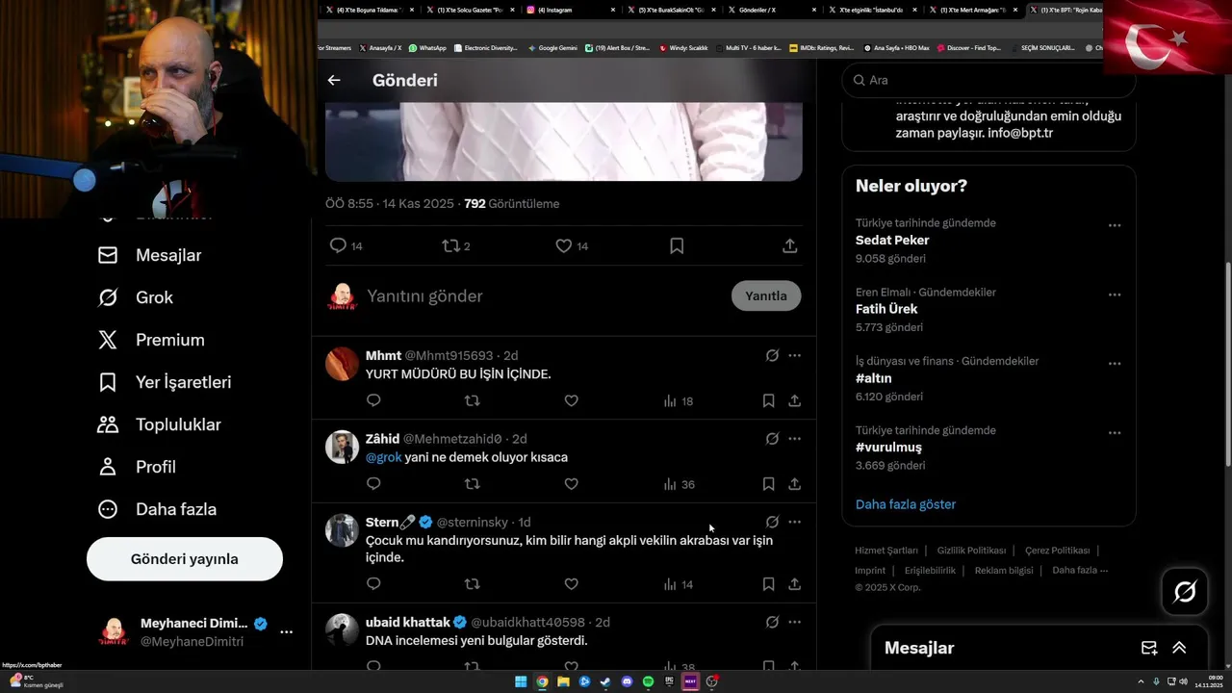Repost Stern's comment
1232x693 pixels.
click(473, 583)
